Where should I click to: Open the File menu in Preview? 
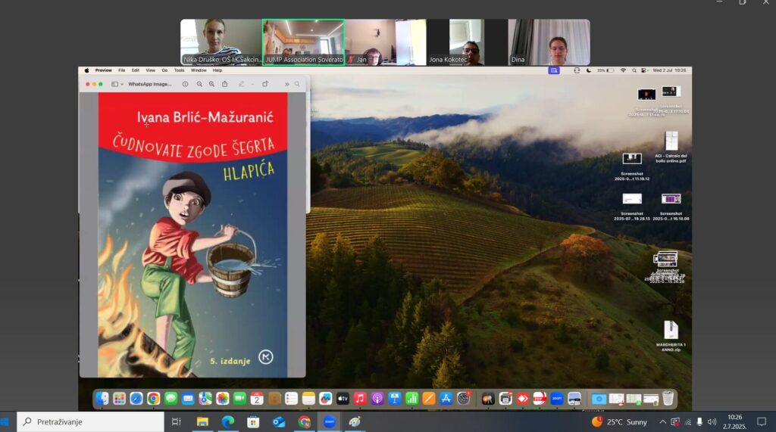(x=122, y=70)
